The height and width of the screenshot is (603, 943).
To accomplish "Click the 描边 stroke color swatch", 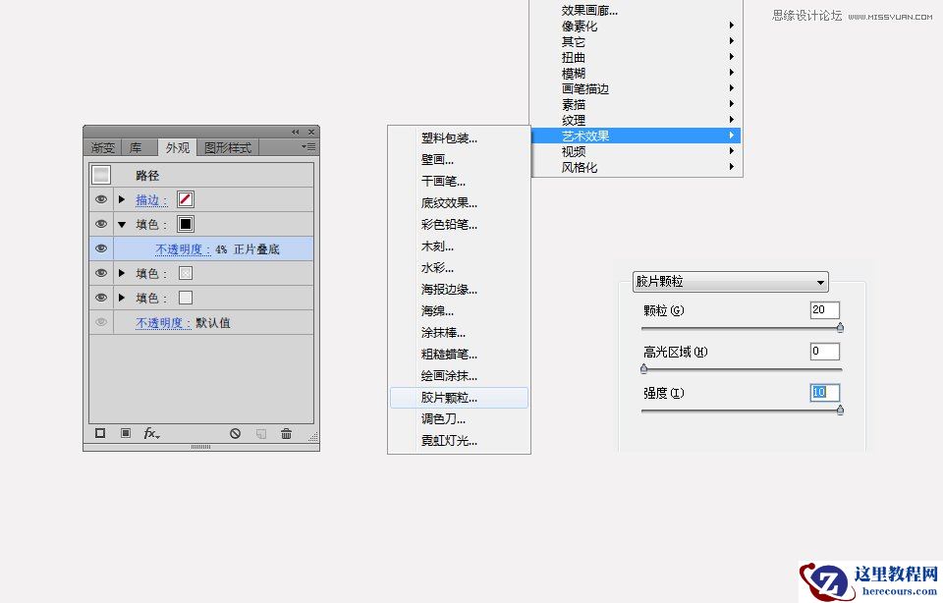I will point(187,199).
